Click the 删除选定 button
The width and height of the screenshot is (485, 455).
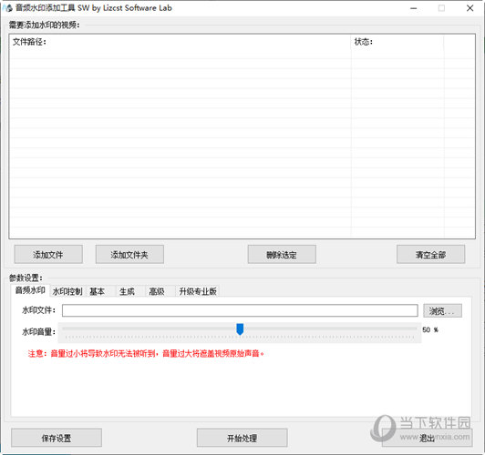pyautogui.click(x=282, y=255)
